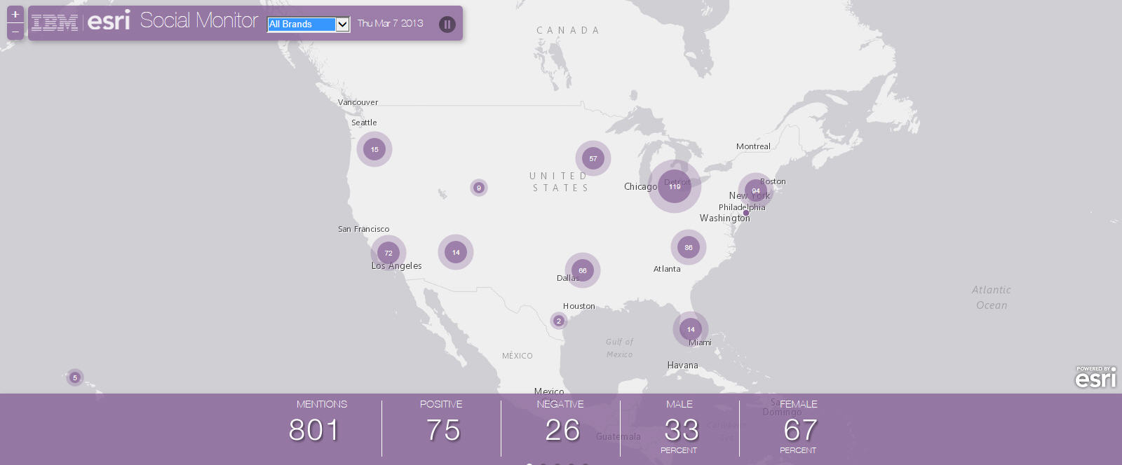
Task: Click the Seattle map label
Action: pos(364,123)
